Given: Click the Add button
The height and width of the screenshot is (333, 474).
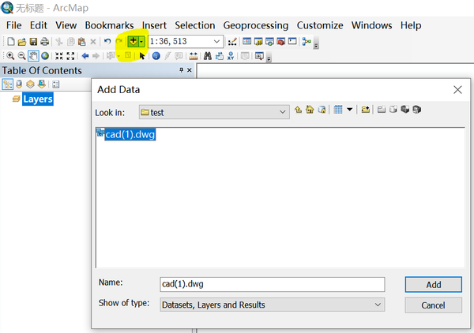Looking at the screenshot, I should (434, 285).
